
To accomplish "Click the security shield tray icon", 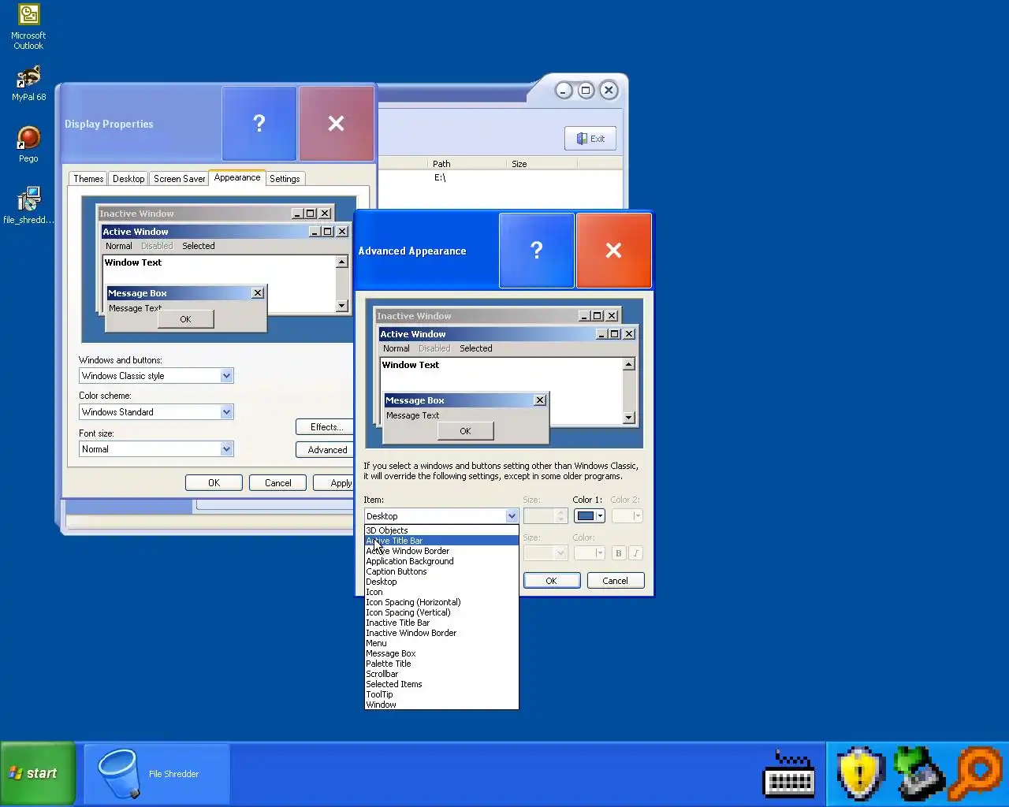I will 860,774.
